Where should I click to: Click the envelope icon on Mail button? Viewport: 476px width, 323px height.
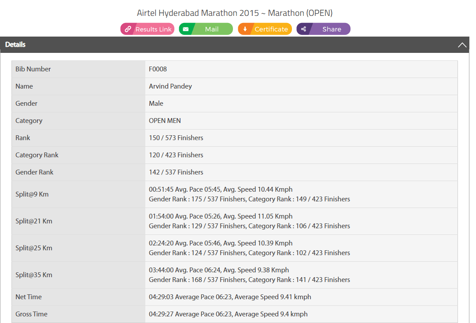point(186,29)
